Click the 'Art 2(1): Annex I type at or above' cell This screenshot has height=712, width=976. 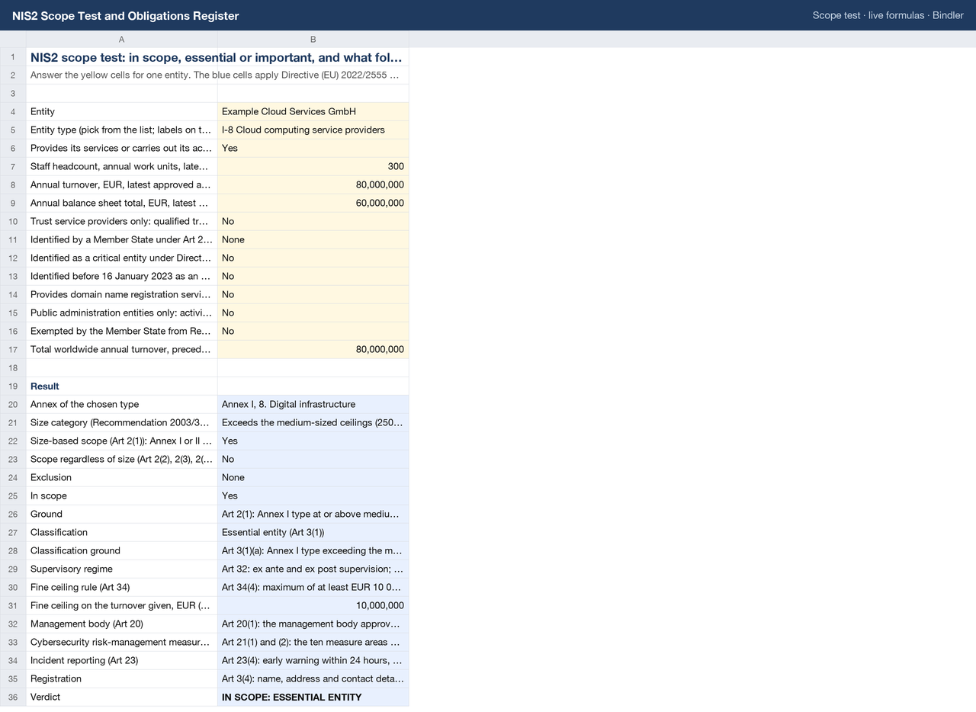313,514
